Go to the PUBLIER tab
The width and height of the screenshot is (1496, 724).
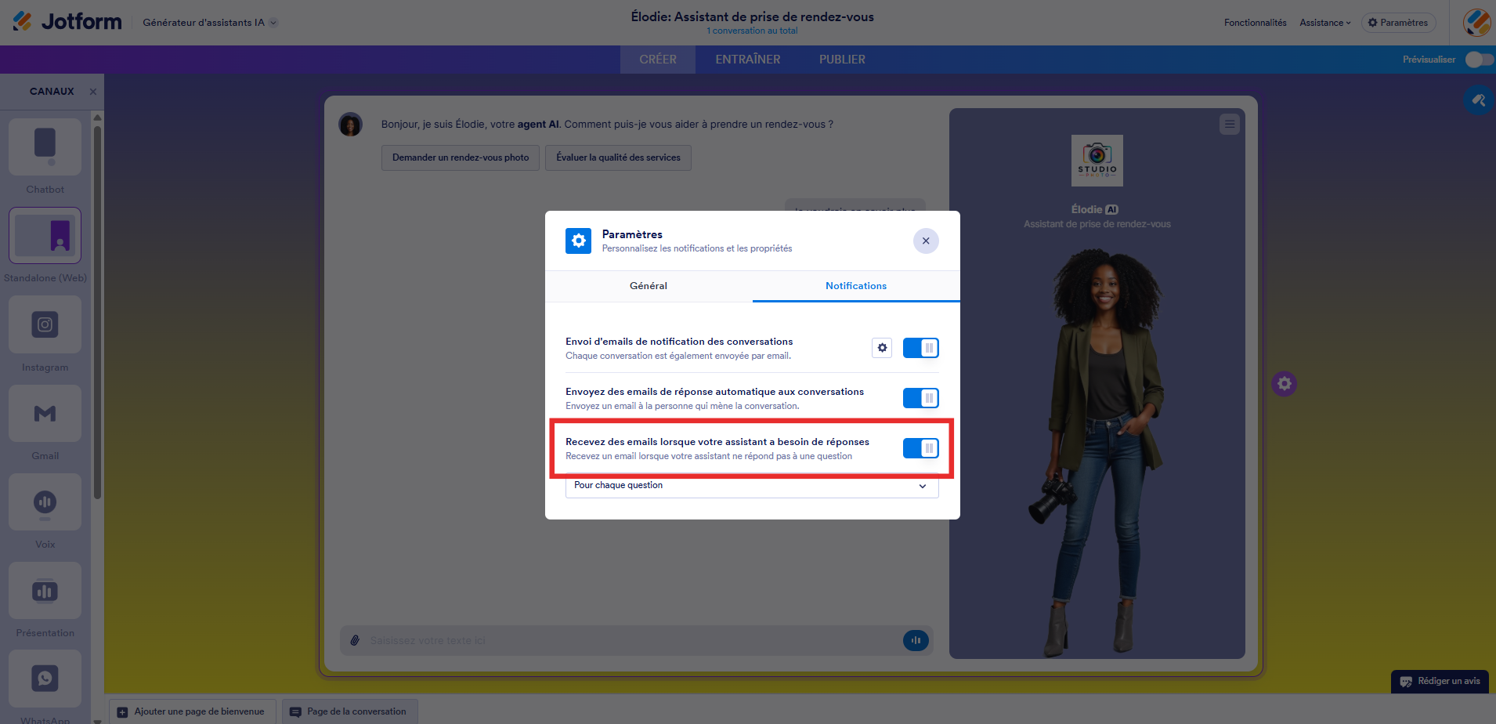pos(842,60)
